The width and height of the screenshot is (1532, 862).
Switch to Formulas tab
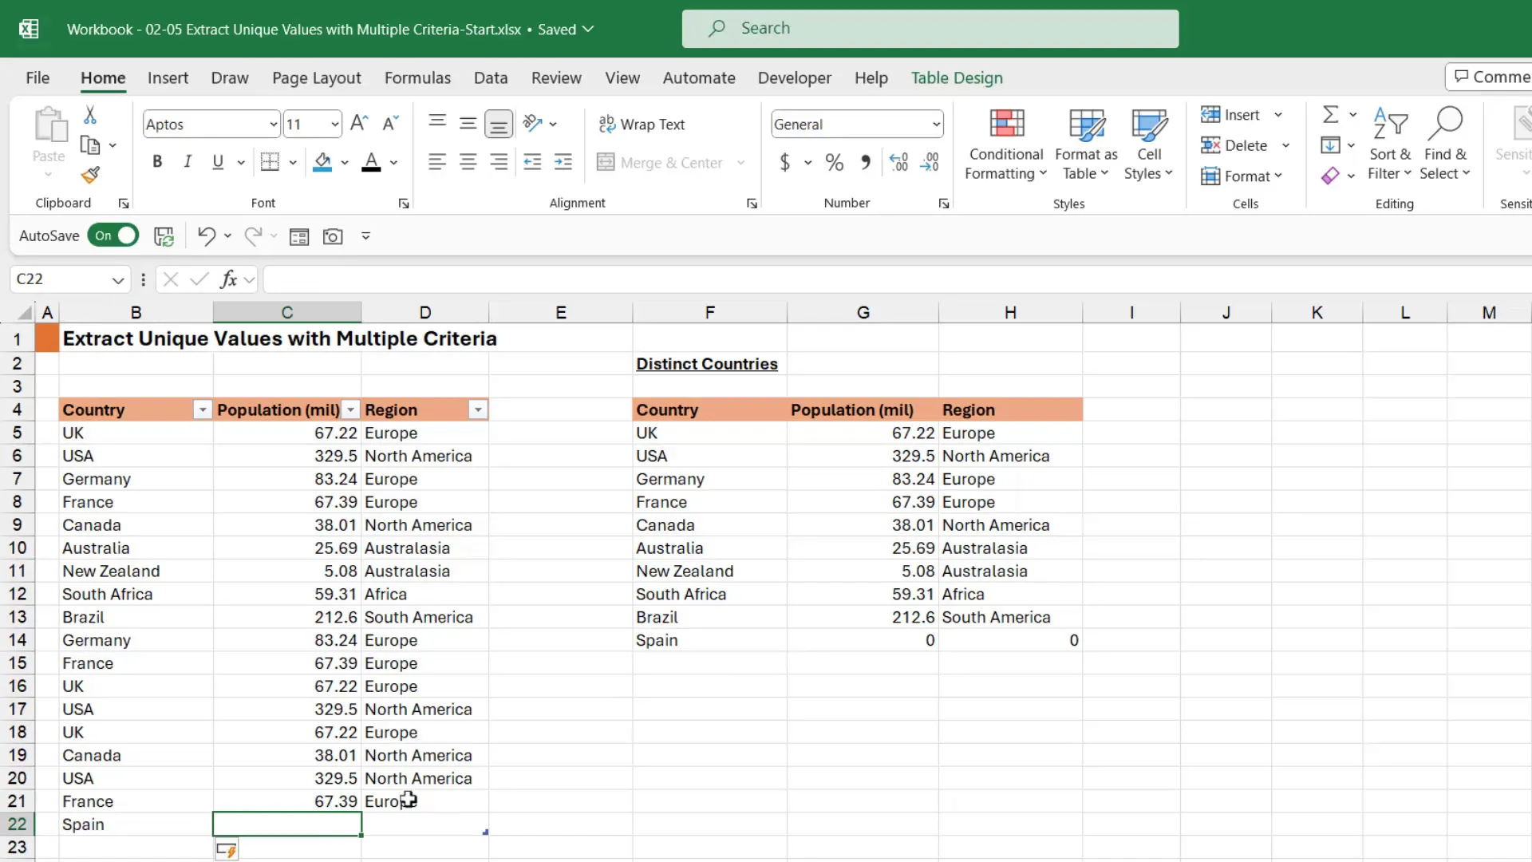coord(417,77)
